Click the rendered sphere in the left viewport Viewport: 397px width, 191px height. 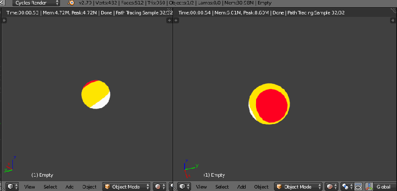pos(96,94)
